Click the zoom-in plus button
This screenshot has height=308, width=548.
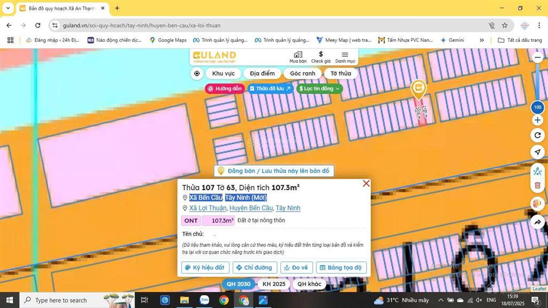(537, 120)
